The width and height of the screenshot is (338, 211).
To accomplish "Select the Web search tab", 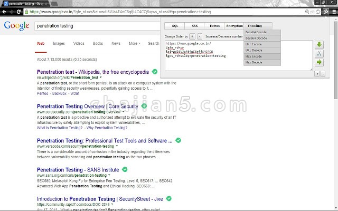I will click(41, 43).
